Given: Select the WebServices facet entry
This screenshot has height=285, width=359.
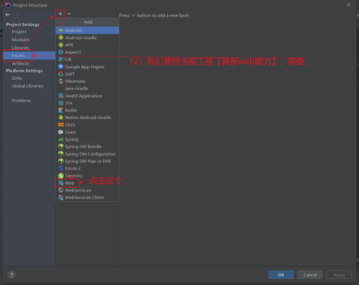Looking at the screenshot, I should (87, 190).
